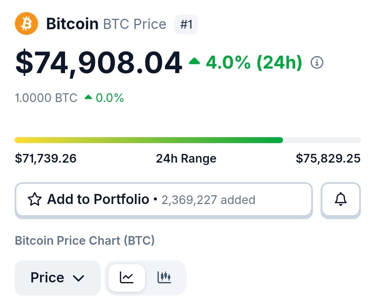Click the Bitcoin Price Chart (BTC) heading

(x=84, y=241)
